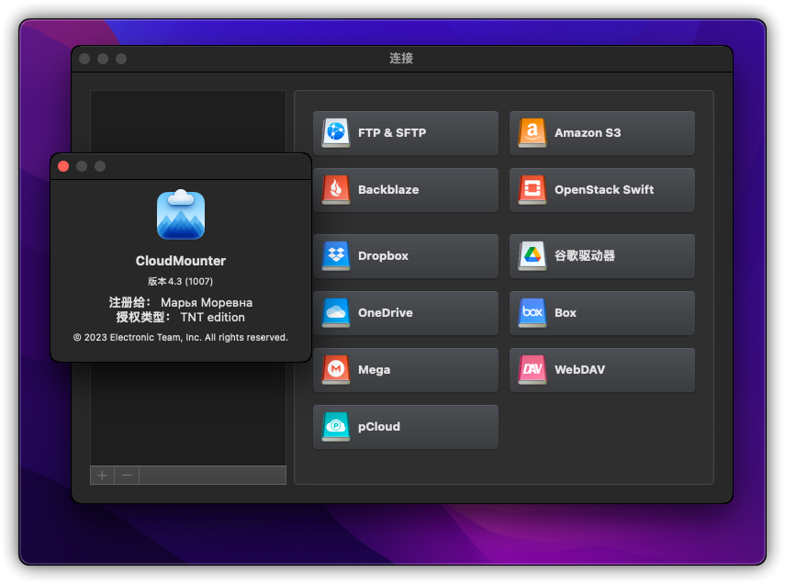The width and height of the screenshot is (785, 584).
Task: Click the pCloud service icon
Action: (x=335, y=427)
